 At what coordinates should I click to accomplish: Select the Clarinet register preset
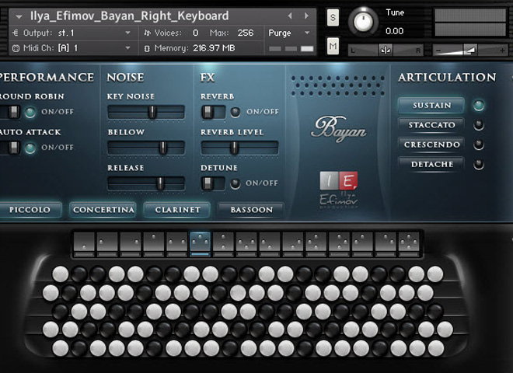click(x=177, y=210)
